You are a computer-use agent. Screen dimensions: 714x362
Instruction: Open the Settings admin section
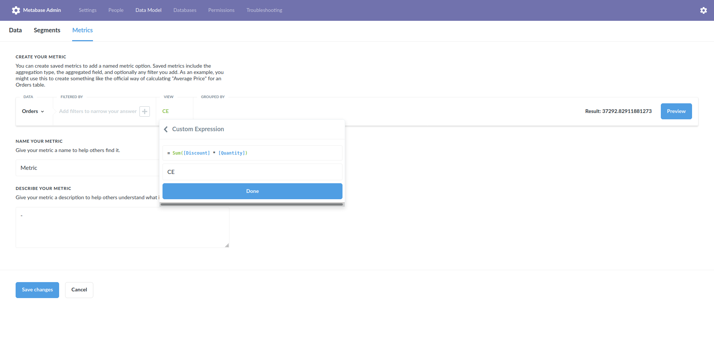tap(87, 10)
